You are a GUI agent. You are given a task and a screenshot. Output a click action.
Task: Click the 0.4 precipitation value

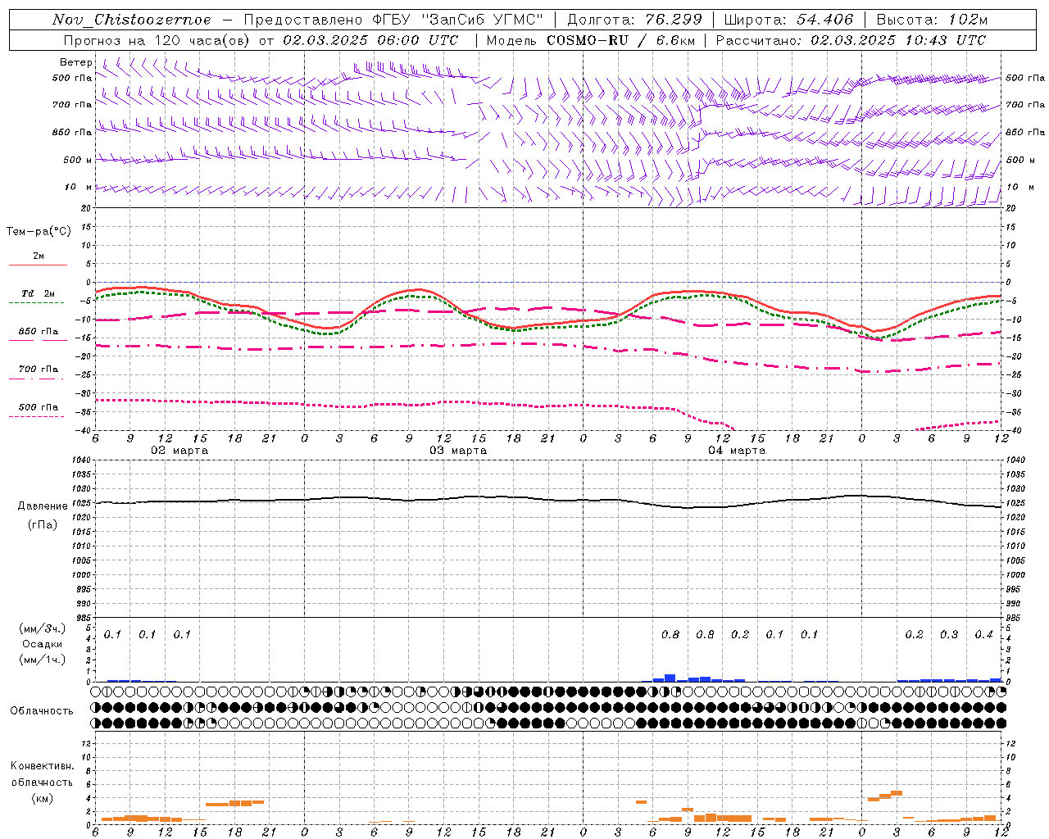tap(983, 635)
